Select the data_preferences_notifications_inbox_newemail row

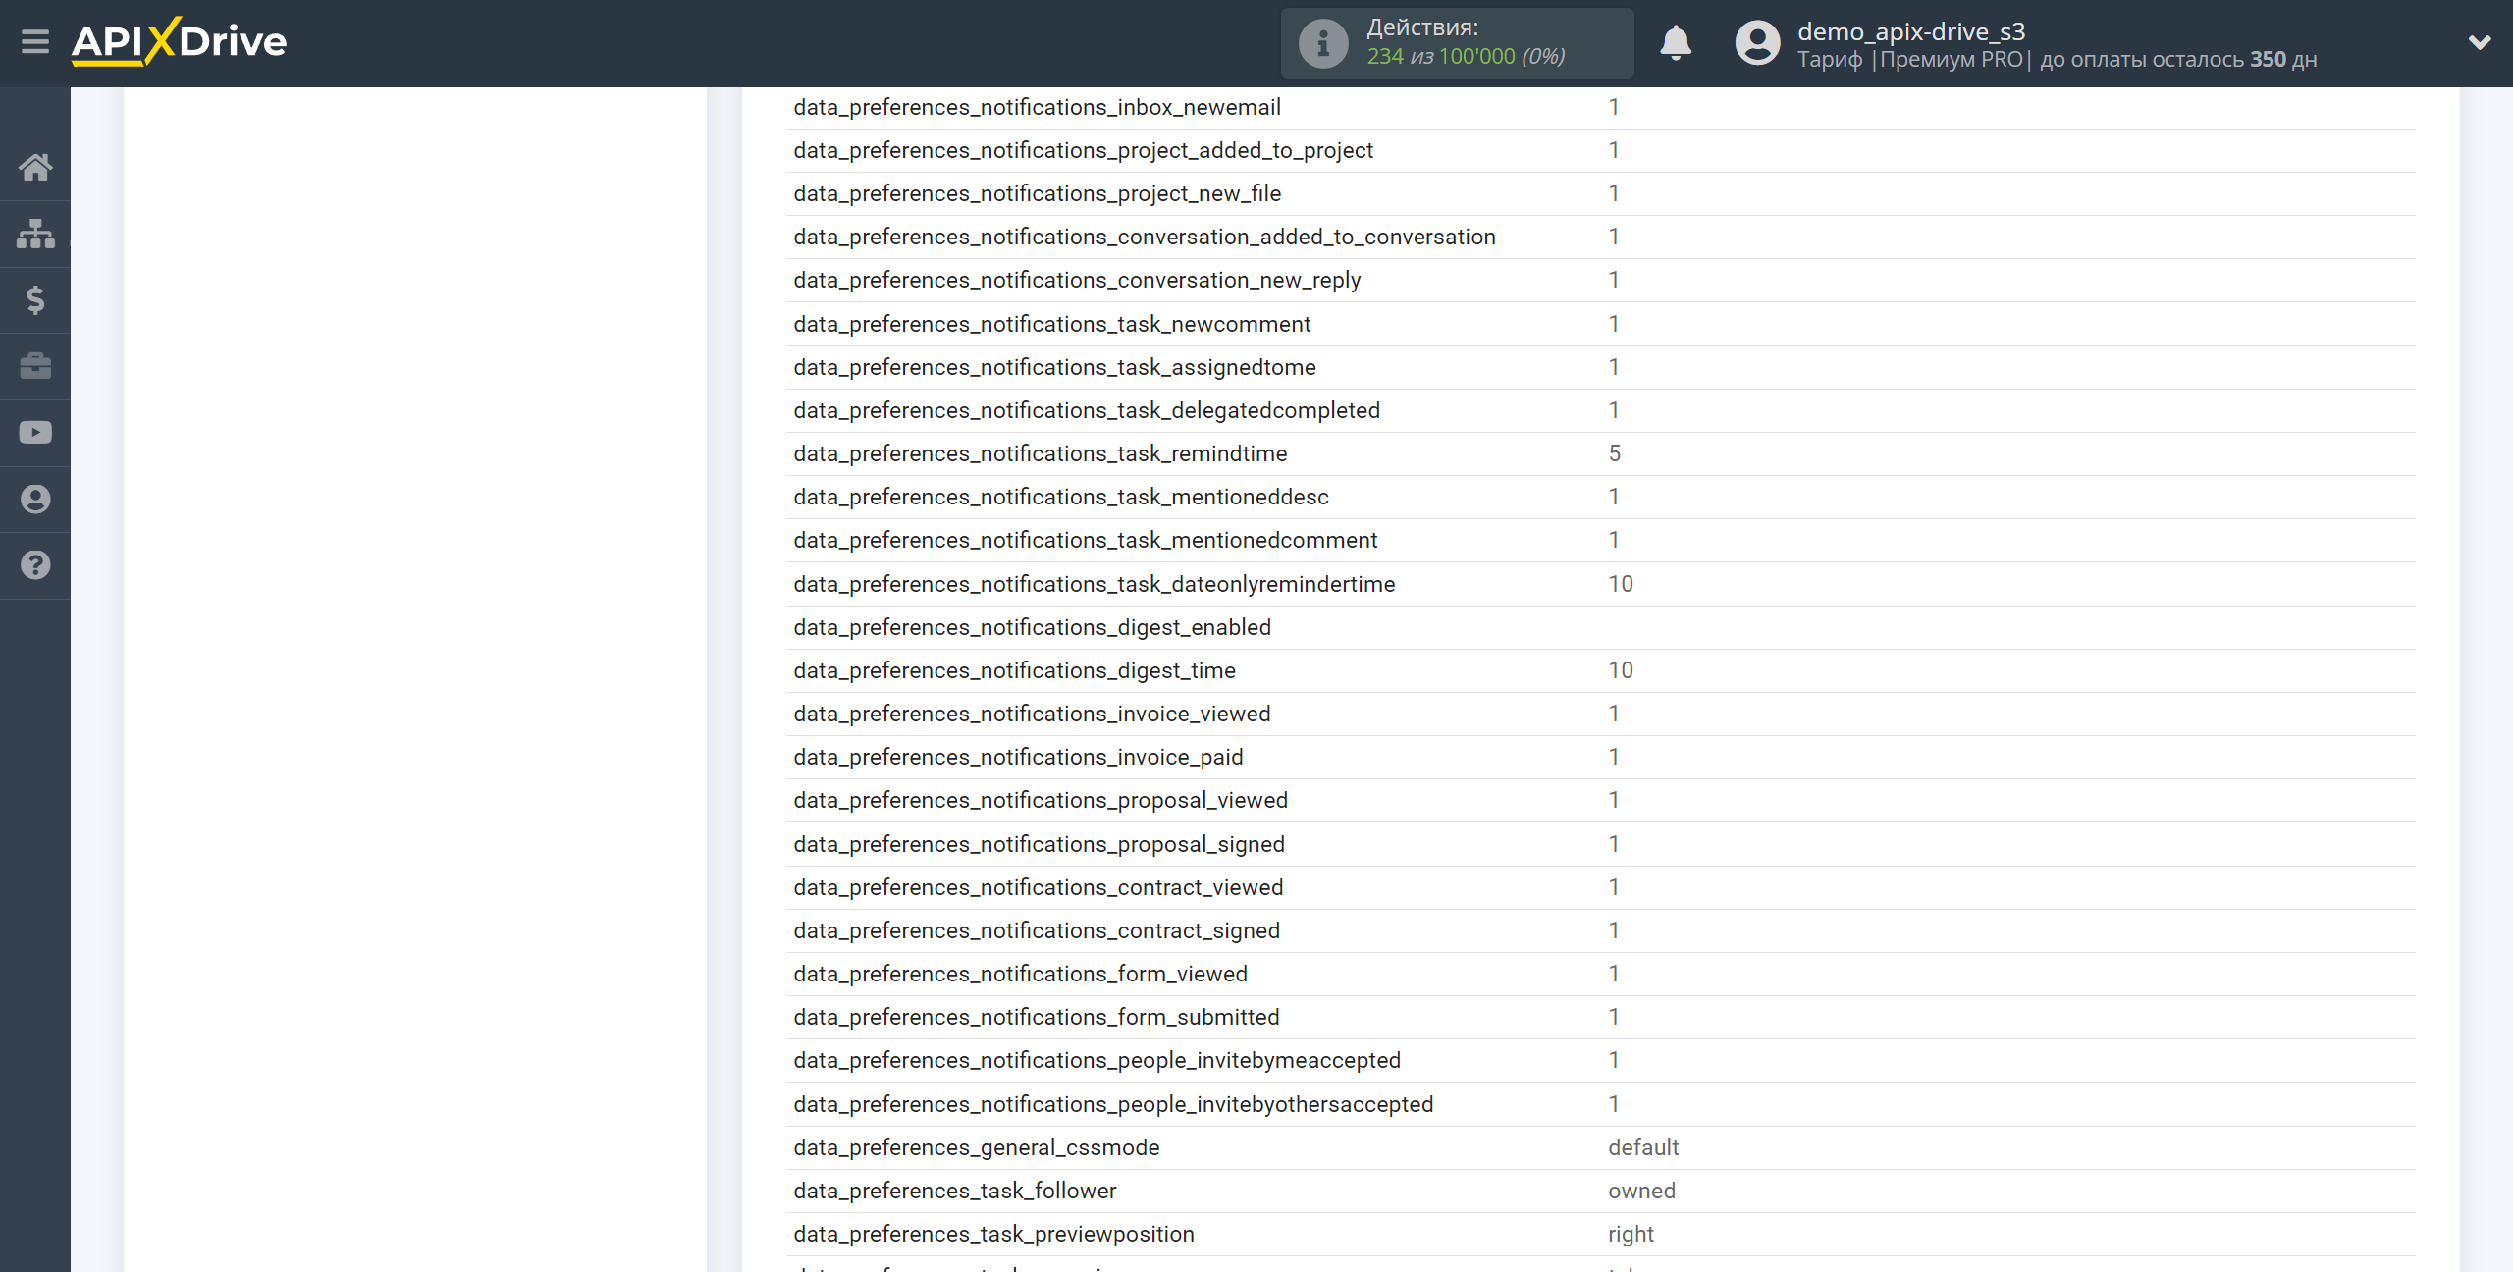tap(1600, 107)
